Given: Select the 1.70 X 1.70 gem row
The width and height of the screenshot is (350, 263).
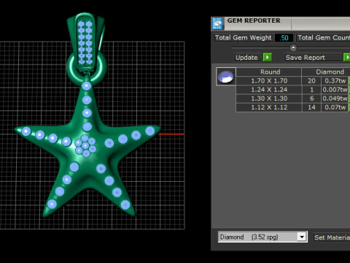Looking at the screenshot, I should 293,80.
